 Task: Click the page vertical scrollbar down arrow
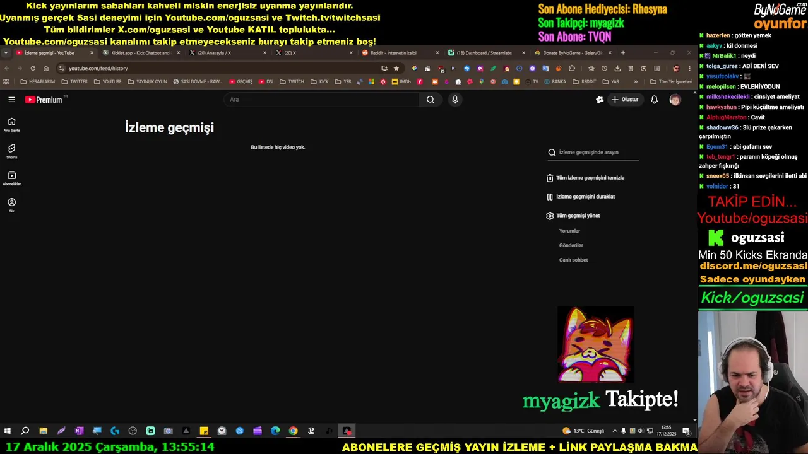coord(695,420)
